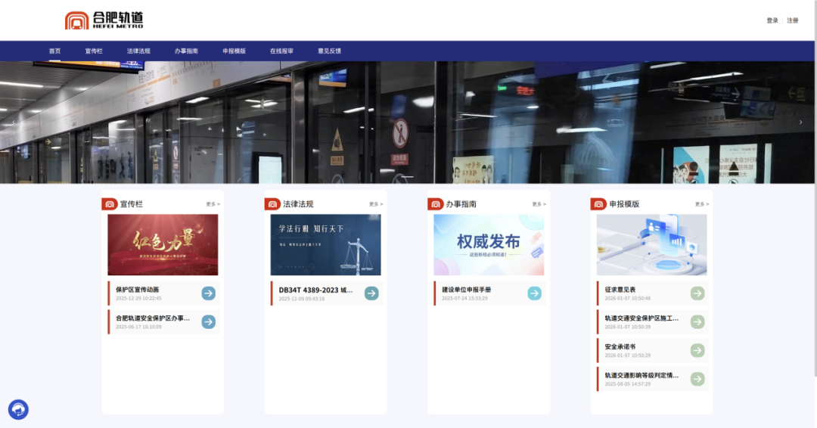817x428 pixels.
Task: Go to 在线报审 in navigation bar
Action: point(281,51)
